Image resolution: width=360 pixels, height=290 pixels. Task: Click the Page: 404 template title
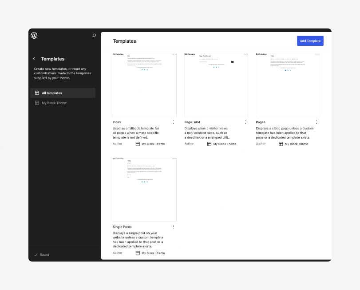(192, 122)
